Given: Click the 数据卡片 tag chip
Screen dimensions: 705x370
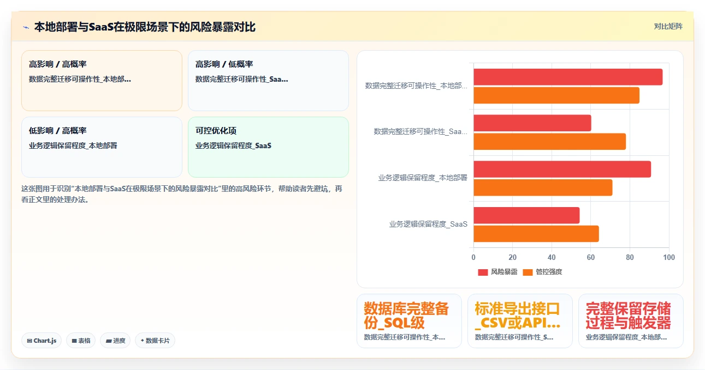Looking at the screenshot, I should [155, 341].
